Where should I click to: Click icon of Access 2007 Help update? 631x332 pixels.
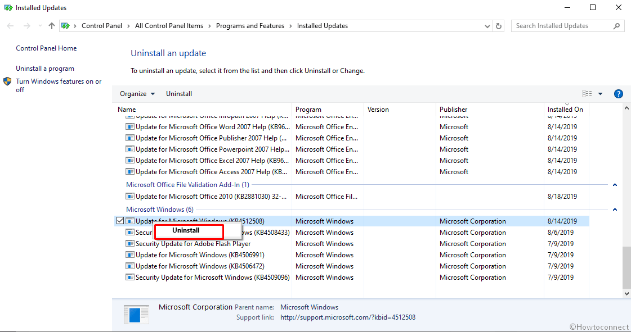coord(129,172)
